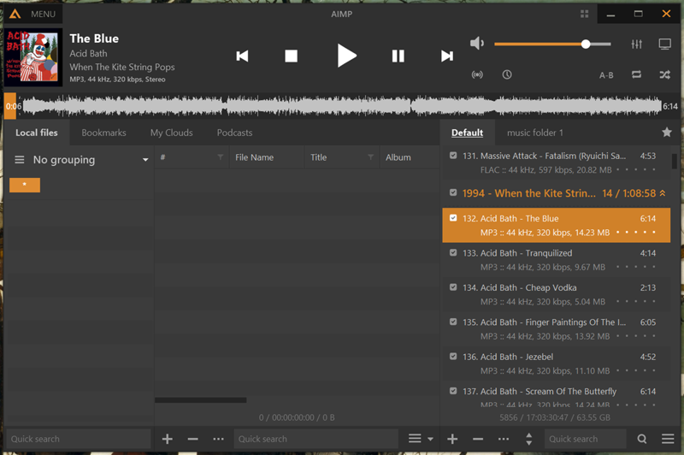
Task: Uncheck the 1994 album group checkbox
Action: point(453,192)
